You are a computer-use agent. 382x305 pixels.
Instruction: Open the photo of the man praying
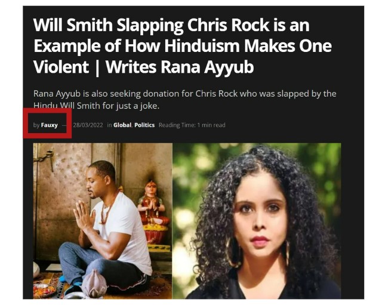103,221
